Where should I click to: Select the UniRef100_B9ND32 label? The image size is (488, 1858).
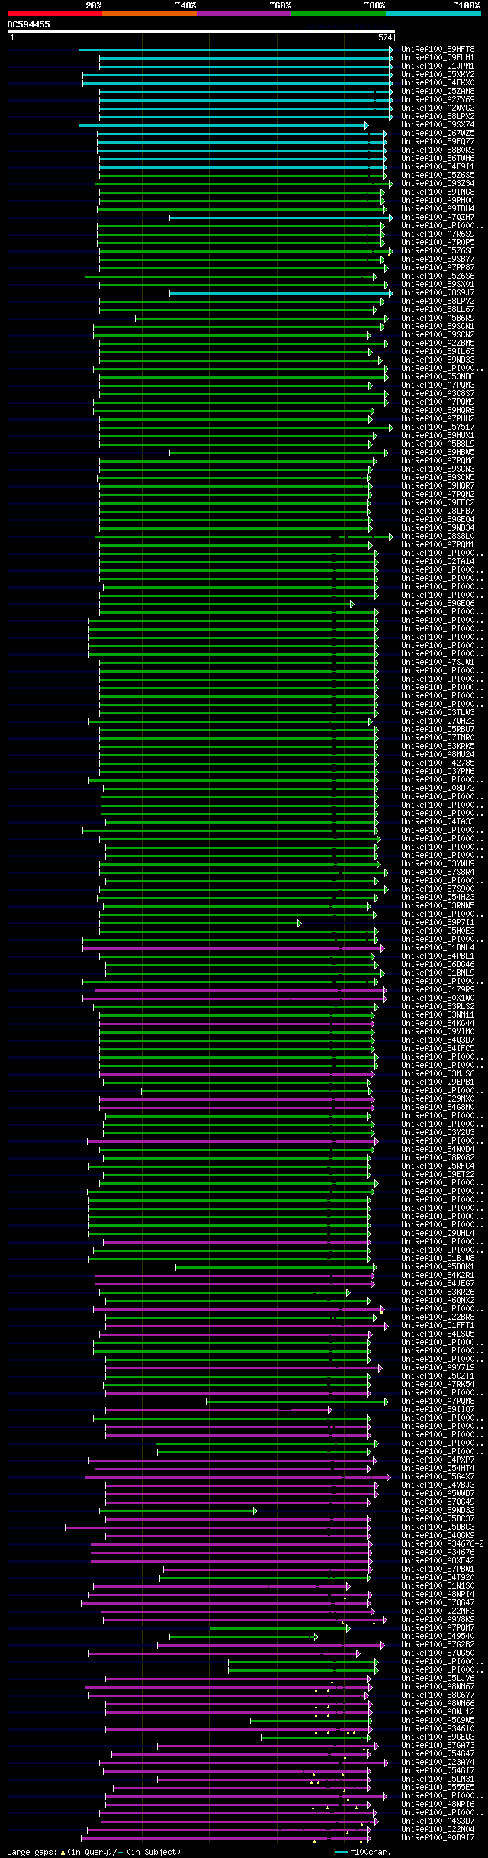click(438, 1511)
